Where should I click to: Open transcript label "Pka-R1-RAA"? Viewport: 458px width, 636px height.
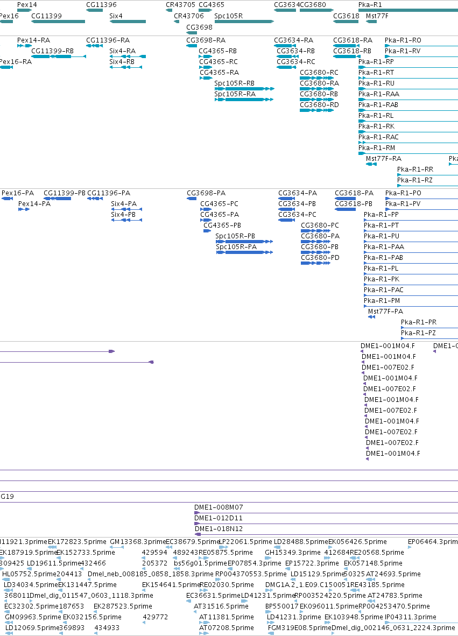tap(379, 94)
